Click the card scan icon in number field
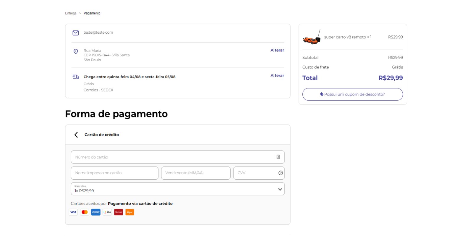The width and height of the screenshot is (473, 236). (278, 157)
